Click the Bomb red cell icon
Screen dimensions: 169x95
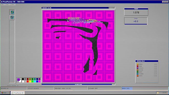pos(138,66)
